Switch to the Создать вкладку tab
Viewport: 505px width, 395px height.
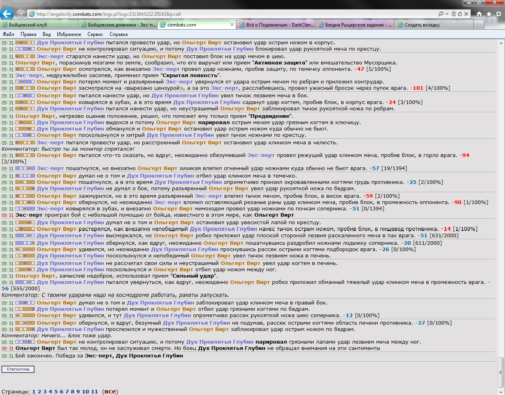[434, 25]
